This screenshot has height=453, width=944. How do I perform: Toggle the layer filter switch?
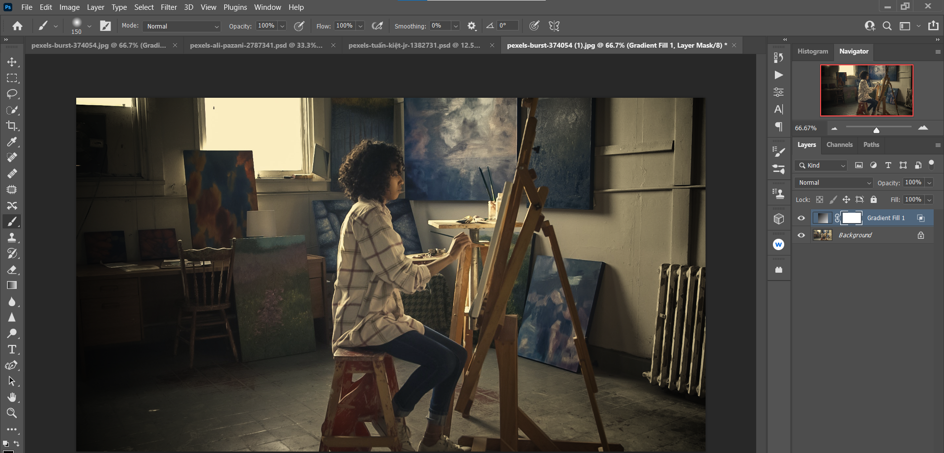pyautogui.click(x=931, y=165)
